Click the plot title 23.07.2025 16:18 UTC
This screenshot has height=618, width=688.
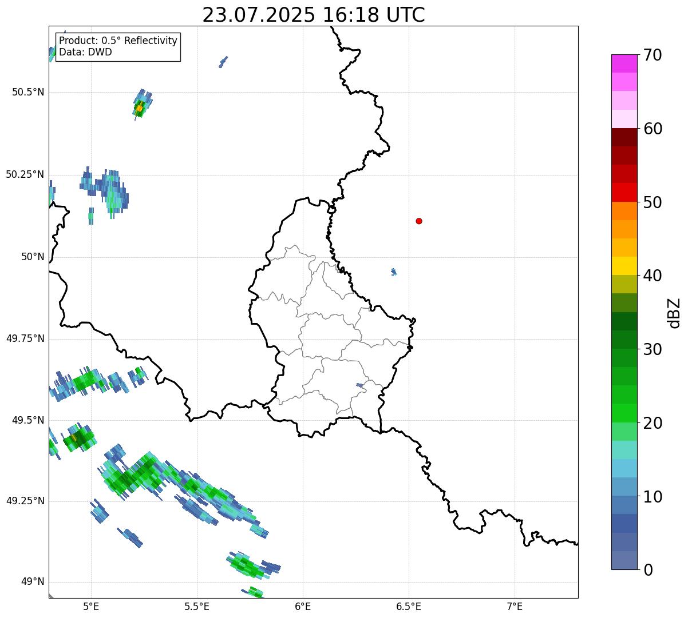tap(314, 15)
